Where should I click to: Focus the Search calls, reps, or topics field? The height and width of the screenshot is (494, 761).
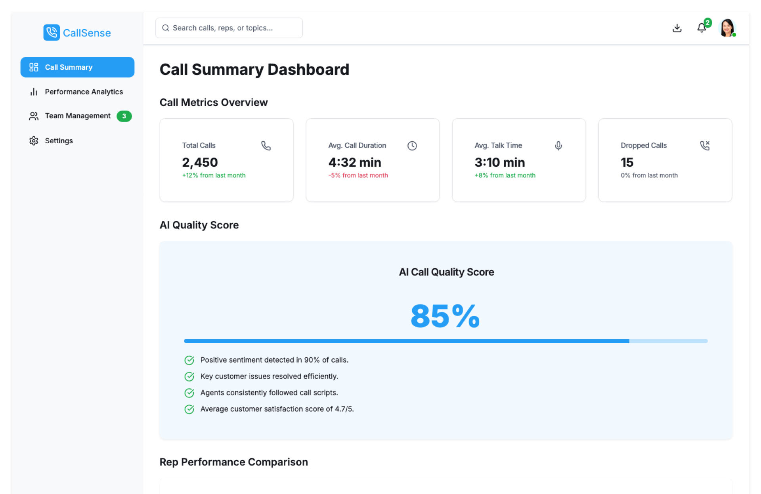[x=234, y=28]
